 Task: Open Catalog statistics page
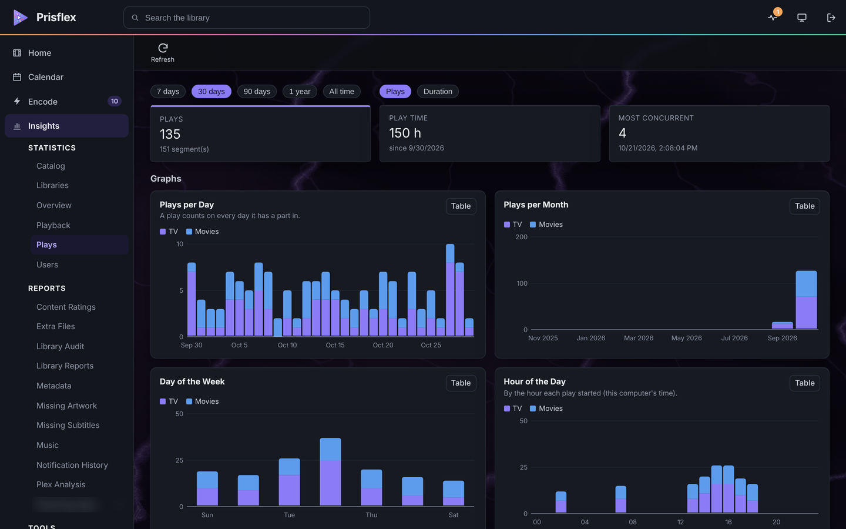point(51,166)
